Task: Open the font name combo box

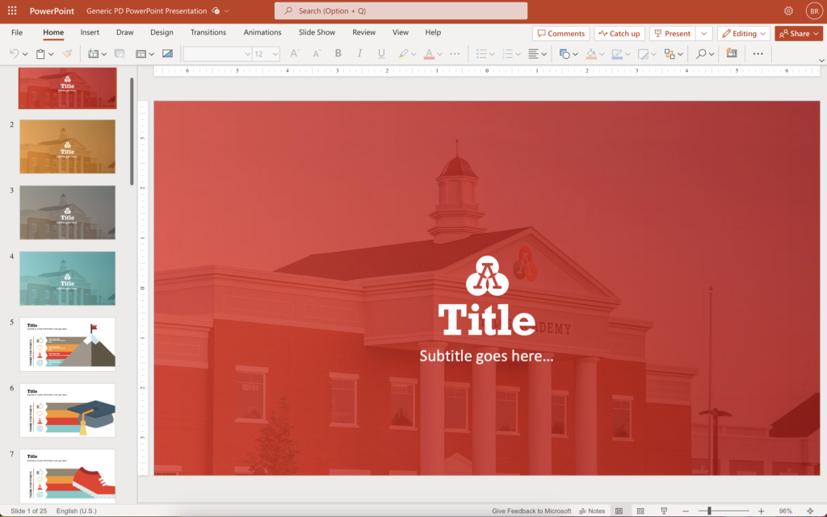Action: coord(217,54)
